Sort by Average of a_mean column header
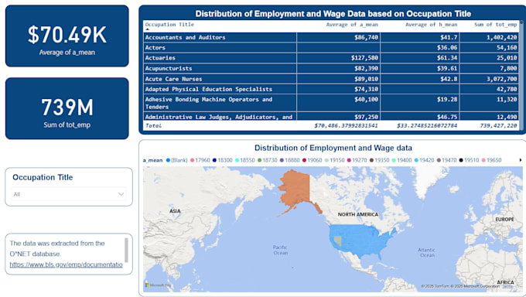 coord(352,25)
